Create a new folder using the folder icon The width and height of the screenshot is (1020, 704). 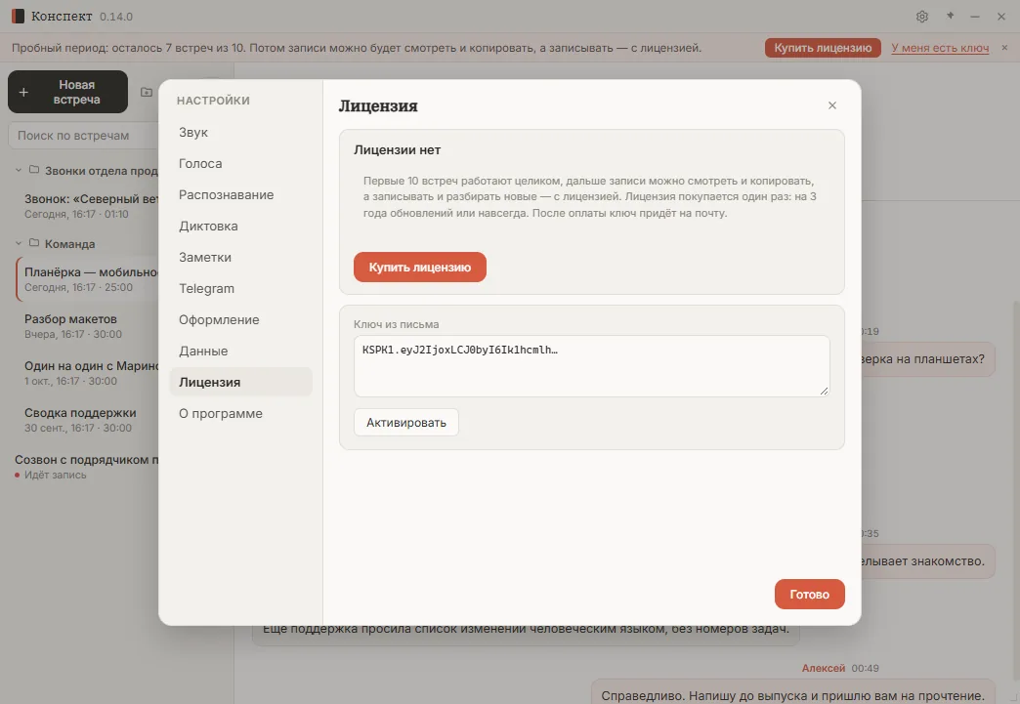pyautogui.click(x=147, y=92)
